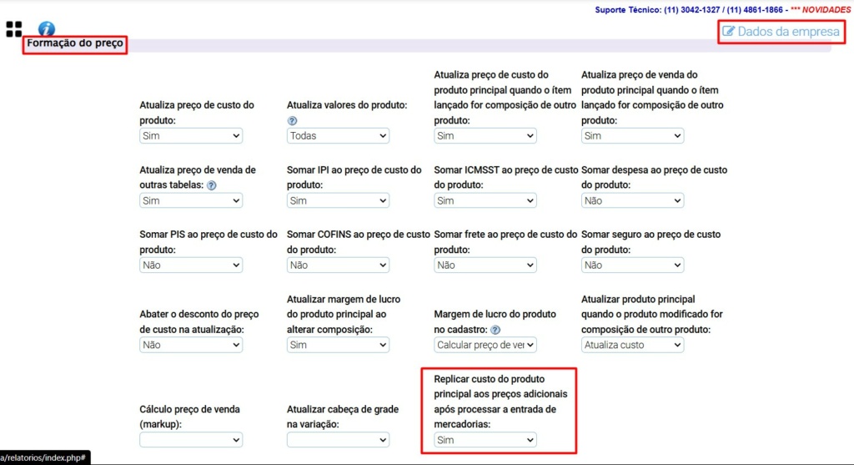Viewport: 854px width, 465px height.
Task: Click the Somar seguro ao preço de custo label
Action: [651, 242]
